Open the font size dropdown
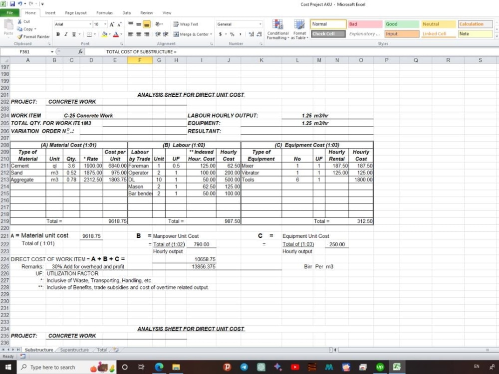499x374 pixels. point(105,24)
